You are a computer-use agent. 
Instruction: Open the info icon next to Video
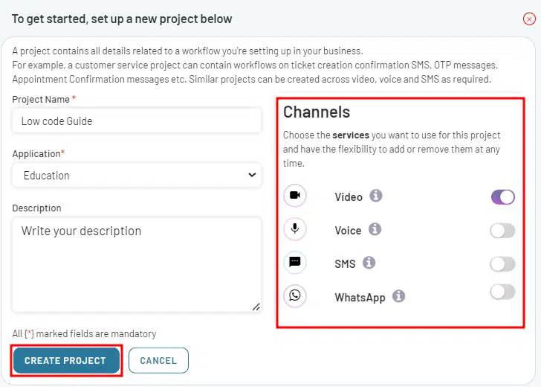coord(376,196)
